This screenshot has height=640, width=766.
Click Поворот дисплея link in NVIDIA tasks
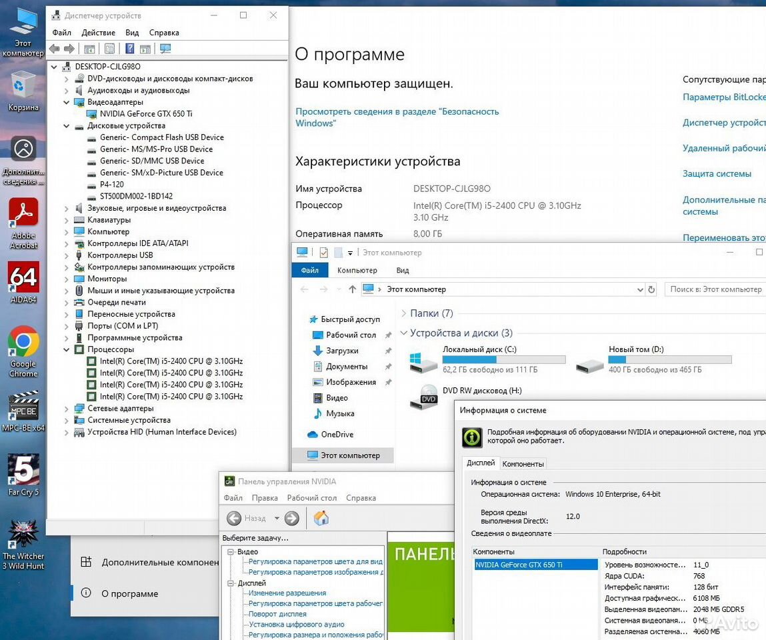[x=277, y=613]
